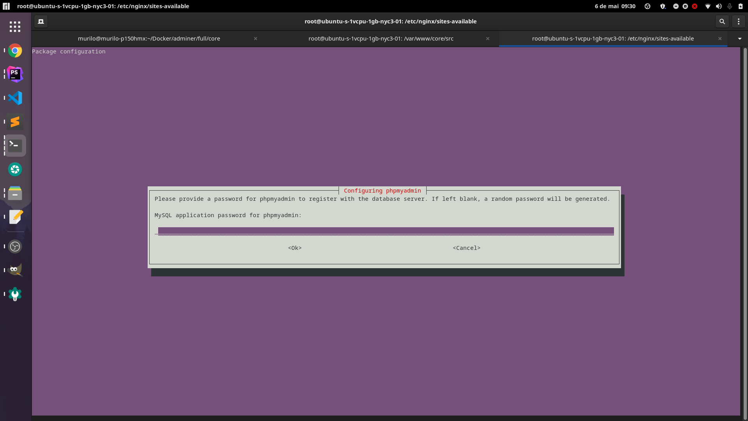
Task: Confirm with the <Ok> button
Action: coord(295,248)
